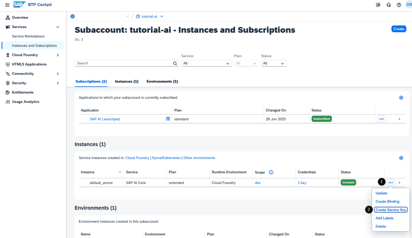Choose Add Labels in the context menu
This screenshot has width=412, height=238.
(x=384, y=218)
